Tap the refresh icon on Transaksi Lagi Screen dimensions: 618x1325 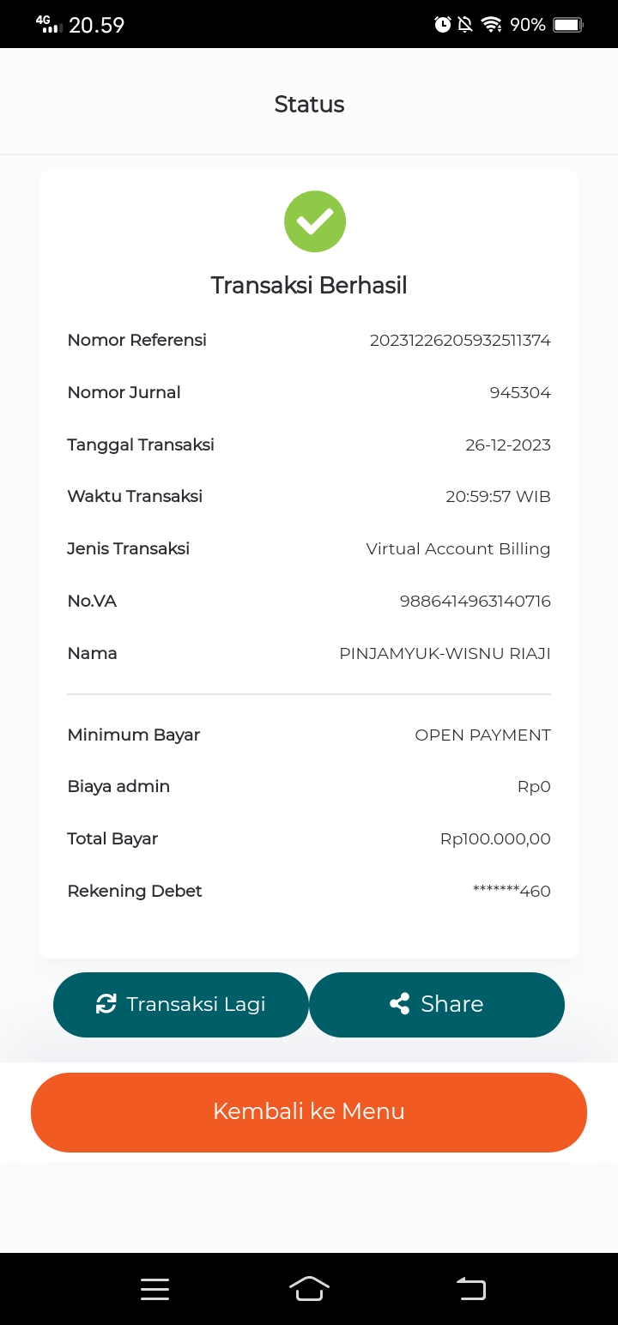(106, 1004)
